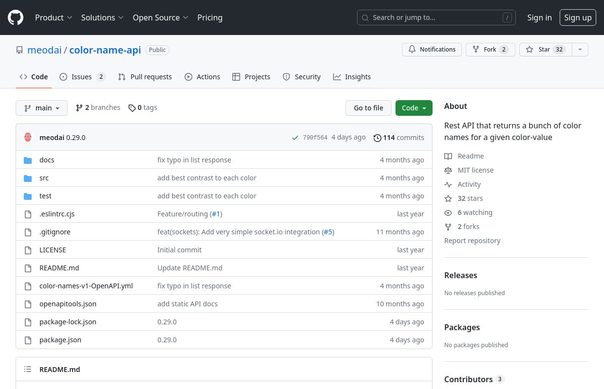The image size is (604, 389).
Task: Click the star icon in Star button
Action: (x=529, y=50)
